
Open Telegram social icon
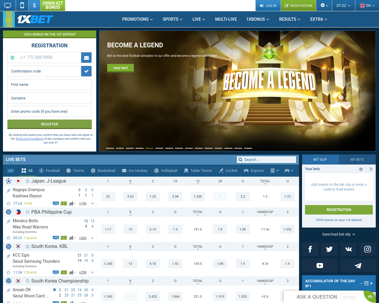pyautogui.click(x=358, y=265)
